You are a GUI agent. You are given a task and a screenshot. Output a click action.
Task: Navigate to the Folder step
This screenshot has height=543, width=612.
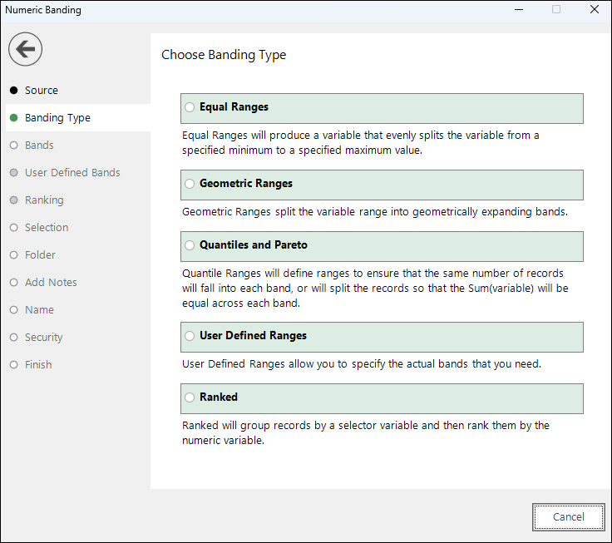point(40,255)
